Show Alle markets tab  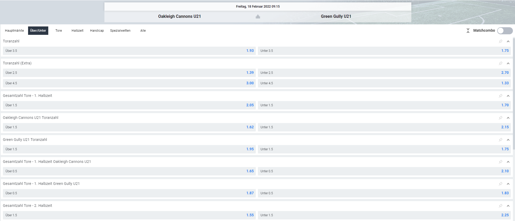[x=143, y=31]
